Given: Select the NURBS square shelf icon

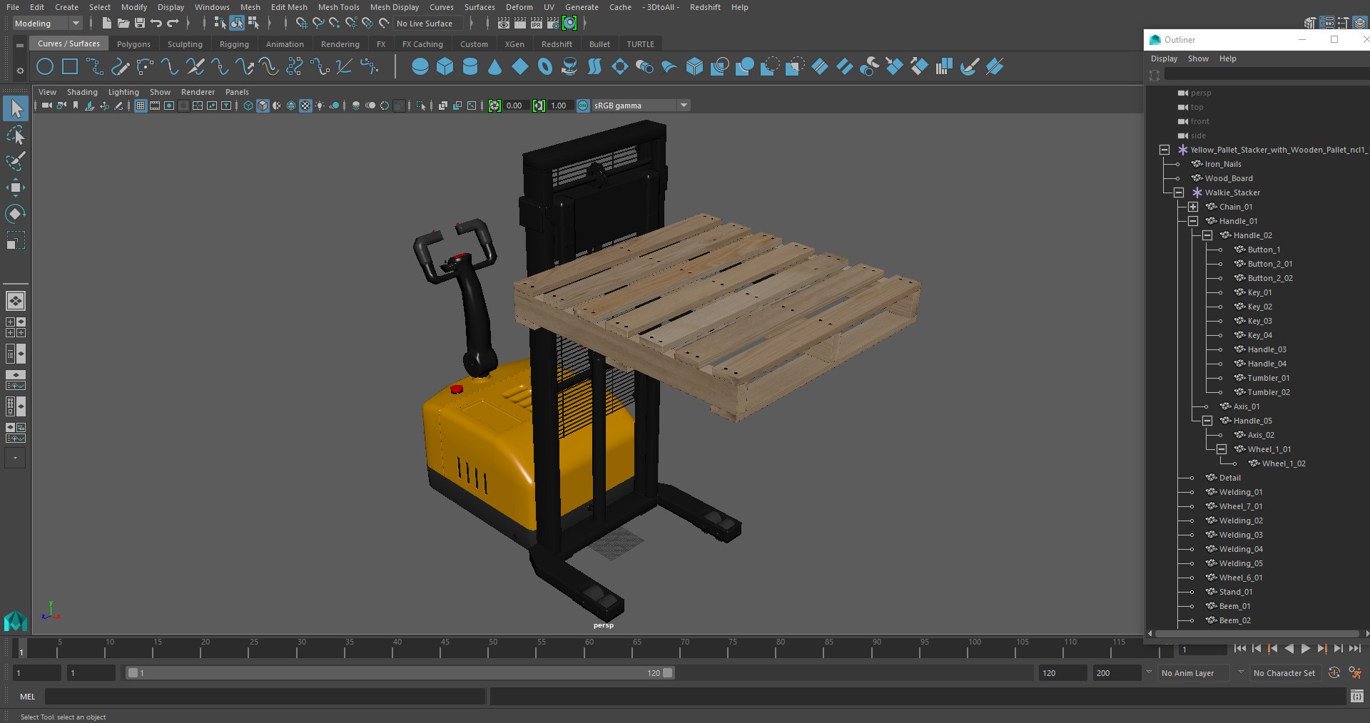Looking at the screenshot, I should 70,67.
